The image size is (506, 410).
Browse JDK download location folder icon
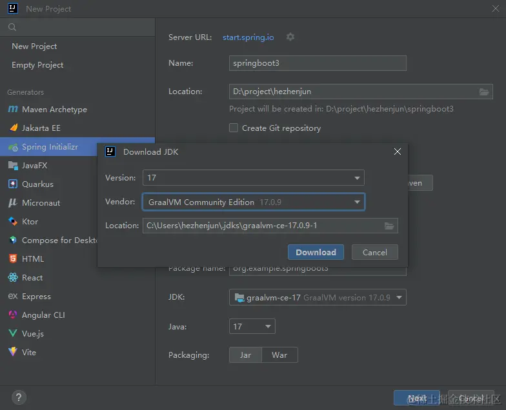389,226
